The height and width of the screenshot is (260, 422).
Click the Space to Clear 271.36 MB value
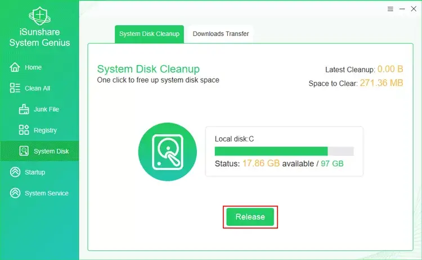[381, 83]
